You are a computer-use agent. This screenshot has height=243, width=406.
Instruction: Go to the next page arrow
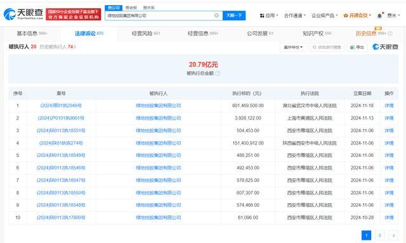pos(393,235)
